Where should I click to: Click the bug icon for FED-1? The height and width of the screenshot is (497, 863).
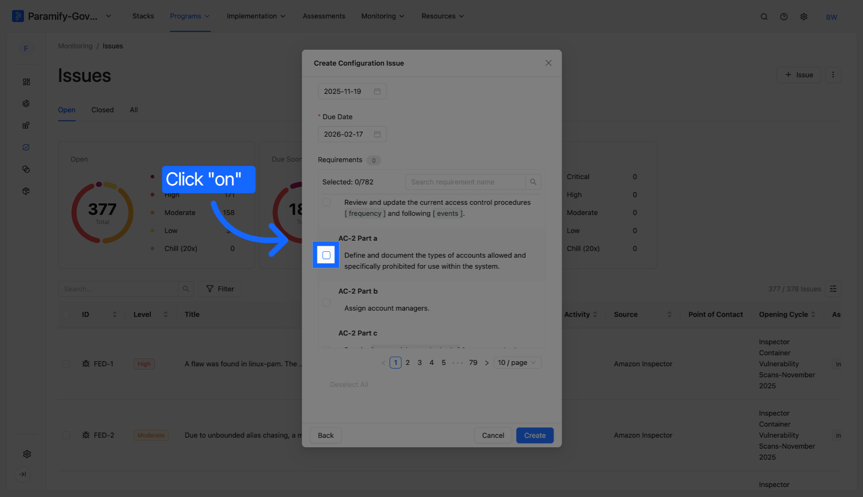86,364
